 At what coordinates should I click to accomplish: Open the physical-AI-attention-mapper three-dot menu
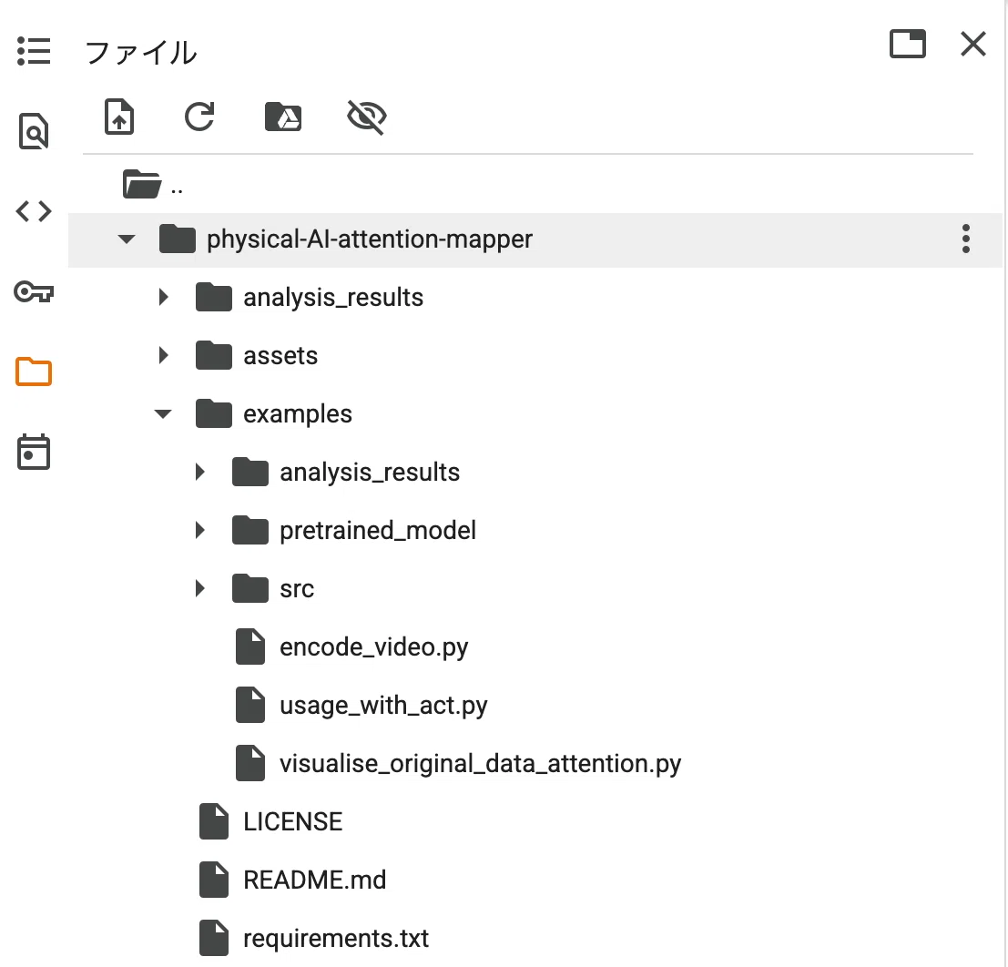point(965,239)
